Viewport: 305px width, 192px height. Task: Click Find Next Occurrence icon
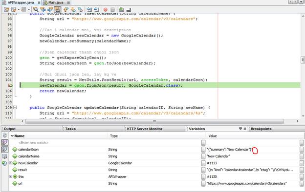coord(50,9)
